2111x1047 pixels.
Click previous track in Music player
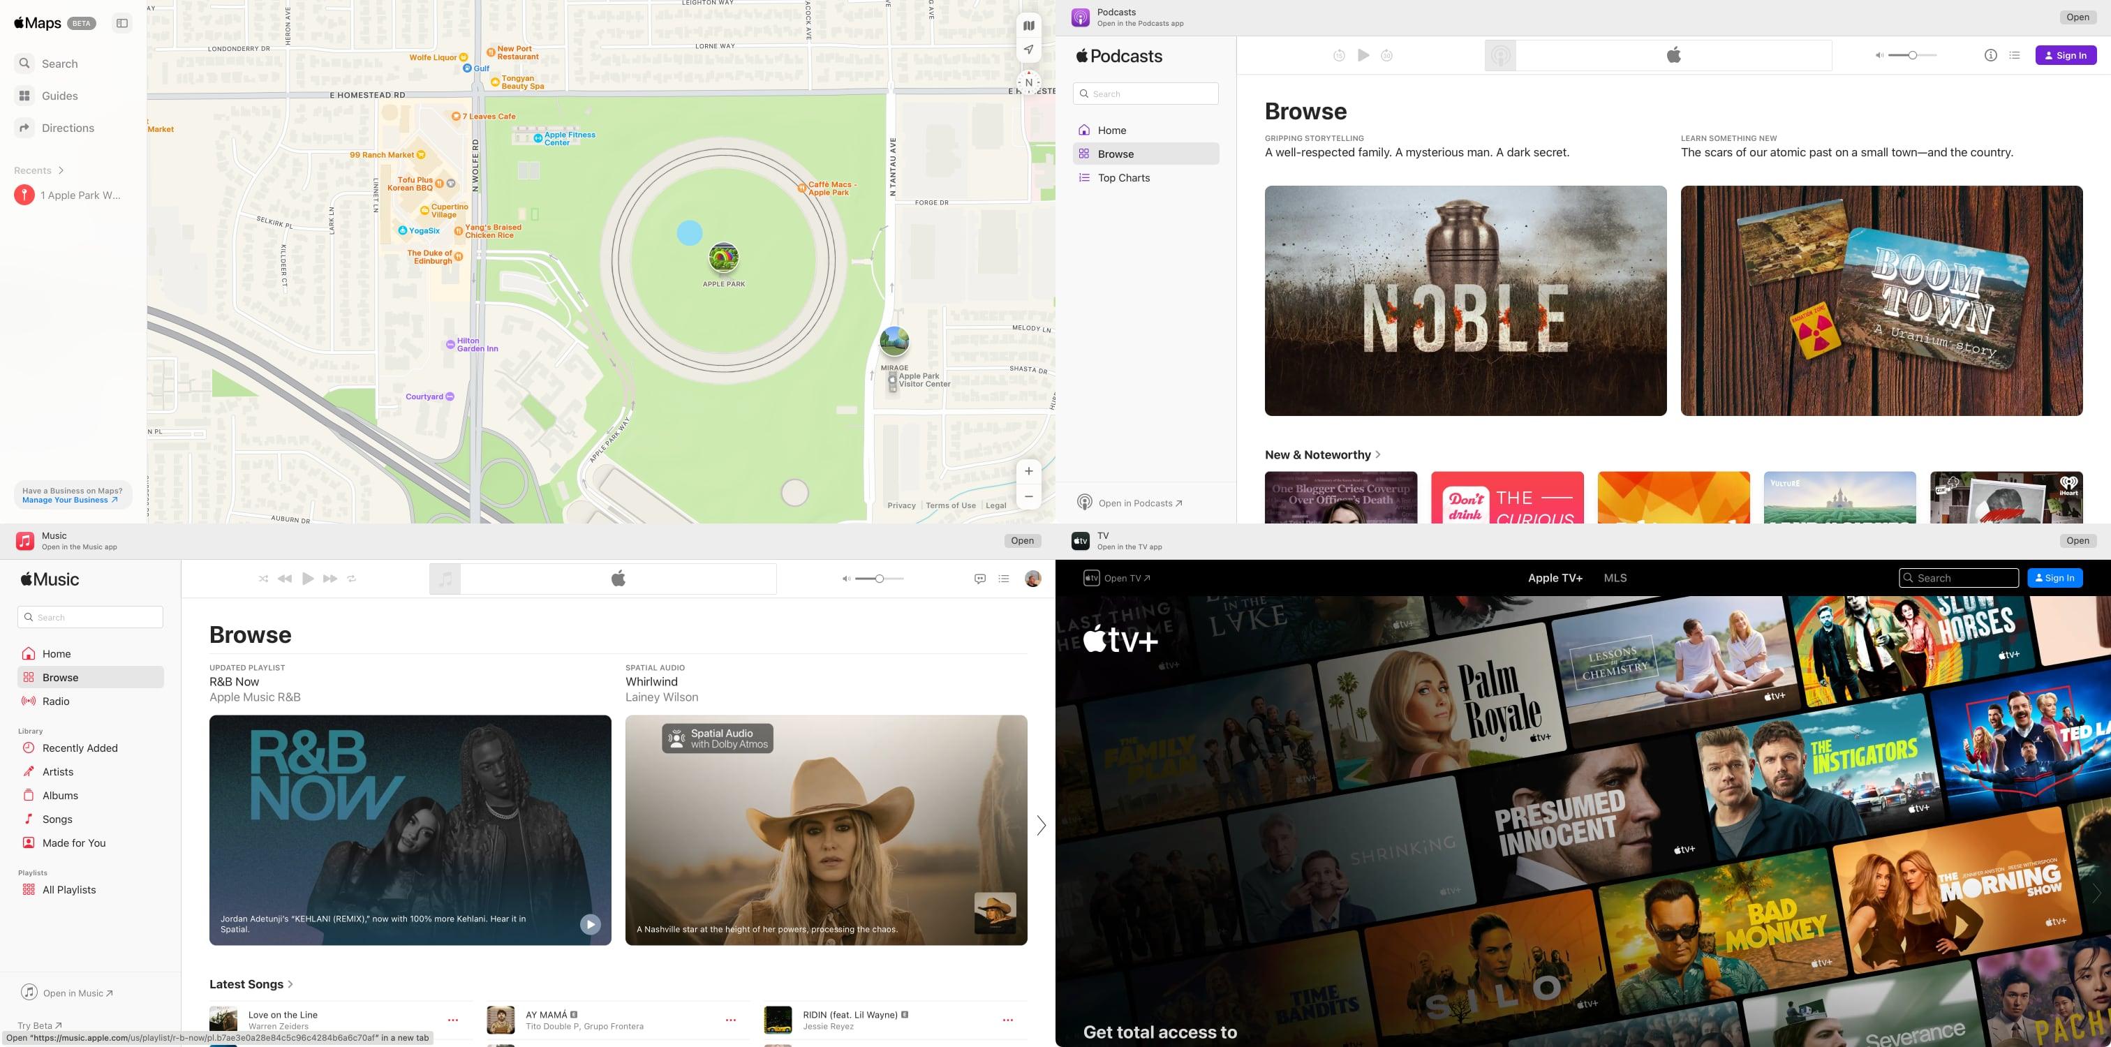(x=286, y=579)
